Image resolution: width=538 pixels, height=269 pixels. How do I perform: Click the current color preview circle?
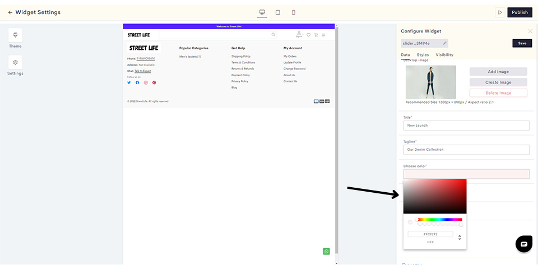click(x=410, y=222)
